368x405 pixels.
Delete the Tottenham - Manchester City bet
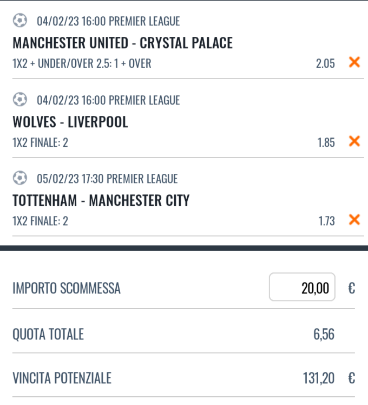coord(354,220)
